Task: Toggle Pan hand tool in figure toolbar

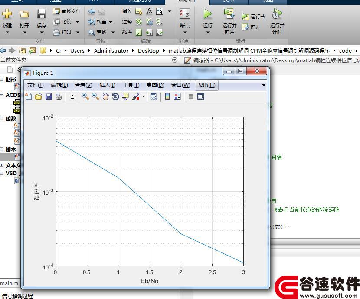Action: [105, 96]
